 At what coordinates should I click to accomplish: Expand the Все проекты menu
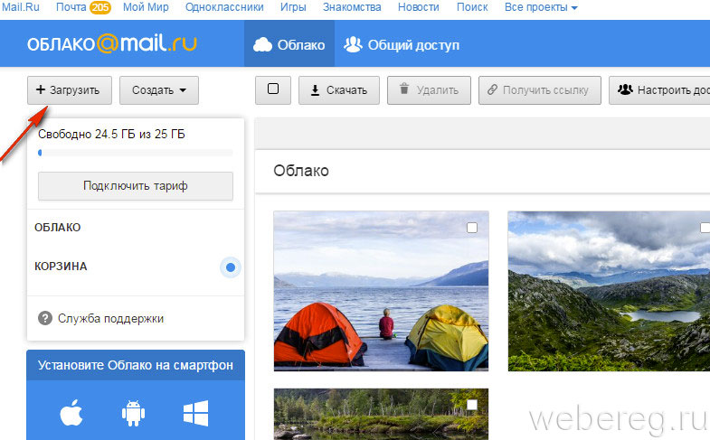(541, 7)
